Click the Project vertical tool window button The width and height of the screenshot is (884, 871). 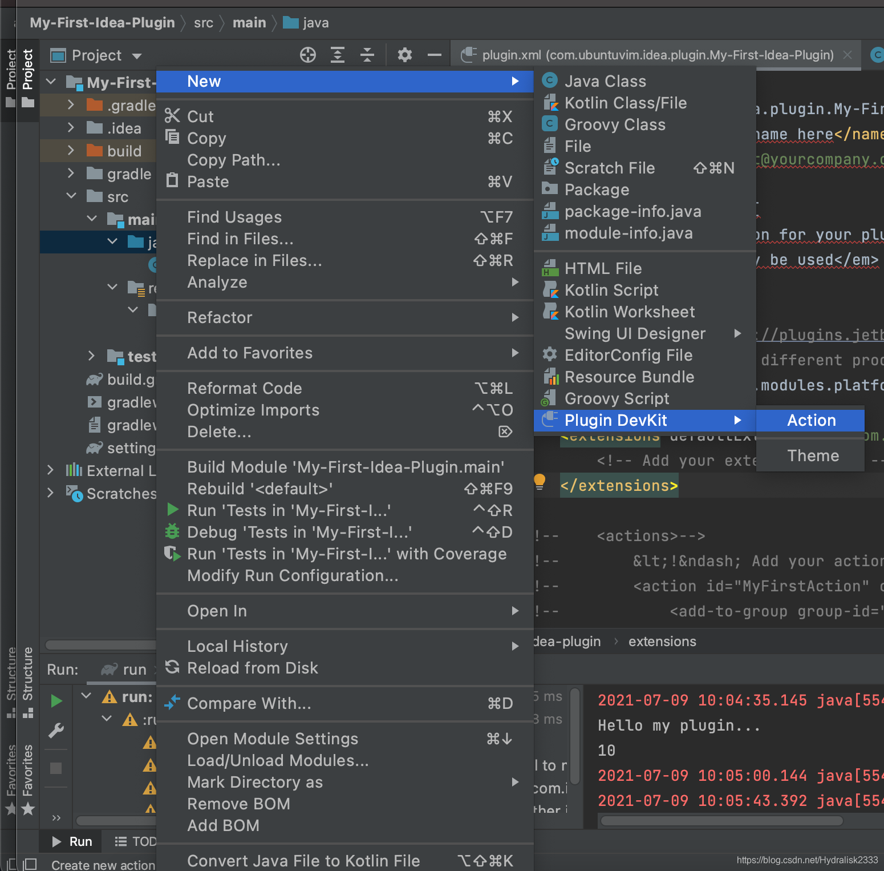(27, 79)
